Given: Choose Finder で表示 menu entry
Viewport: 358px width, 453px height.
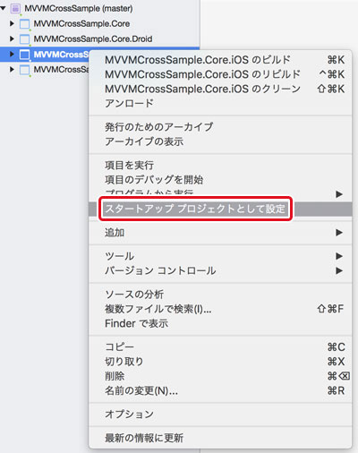Looking at the screenshot, I should click(220, 323).
